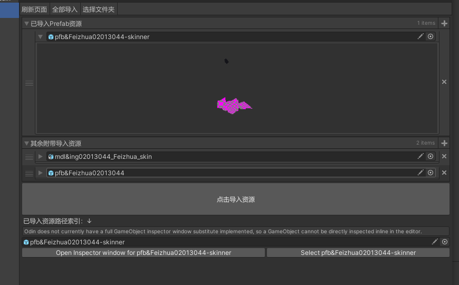Click the 2 items count label

pos(426,142)
